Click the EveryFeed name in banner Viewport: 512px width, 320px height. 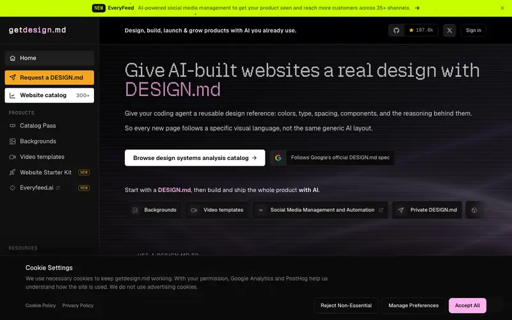(x=121, y=8)
